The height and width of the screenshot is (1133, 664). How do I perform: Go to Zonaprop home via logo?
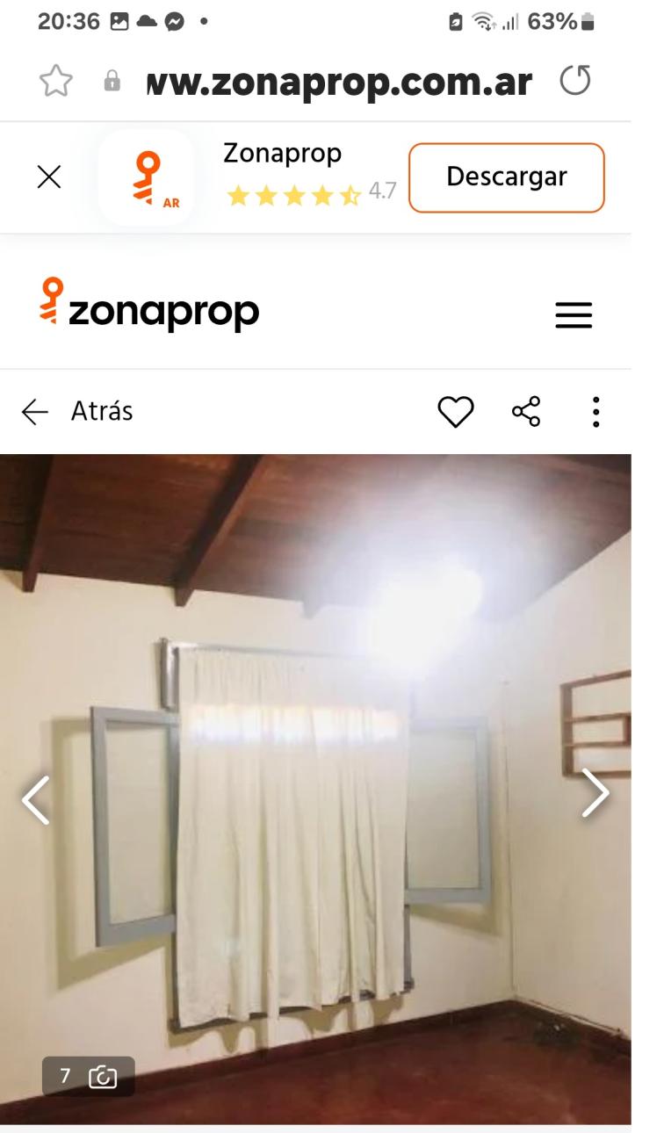coord(150,304)
